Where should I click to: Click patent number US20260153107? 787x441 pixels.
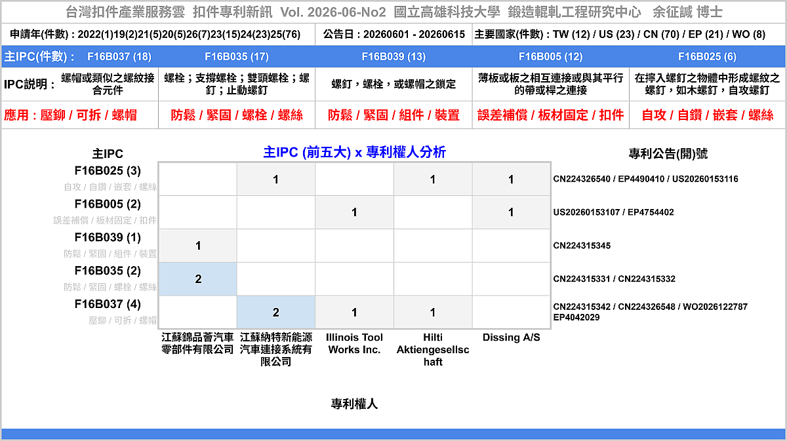[588, 212]
